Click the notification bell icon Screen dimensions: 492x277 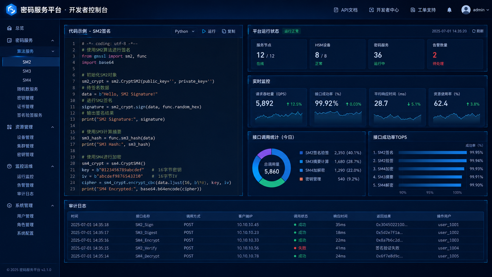449,10
